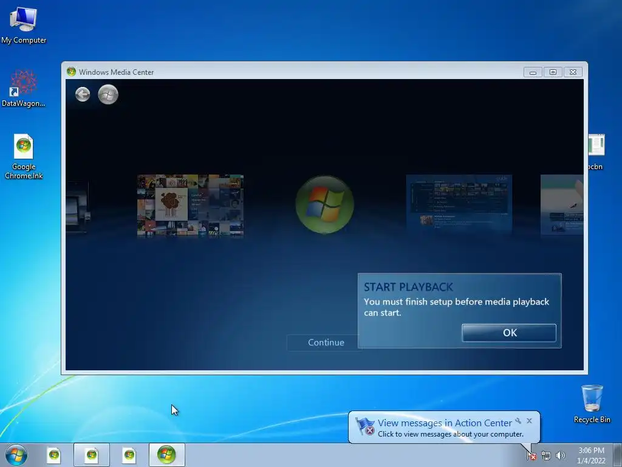Click the START PLAYBACK dialog heading
This screenshot has height=467, width=622.
click(x=408, y=287)
